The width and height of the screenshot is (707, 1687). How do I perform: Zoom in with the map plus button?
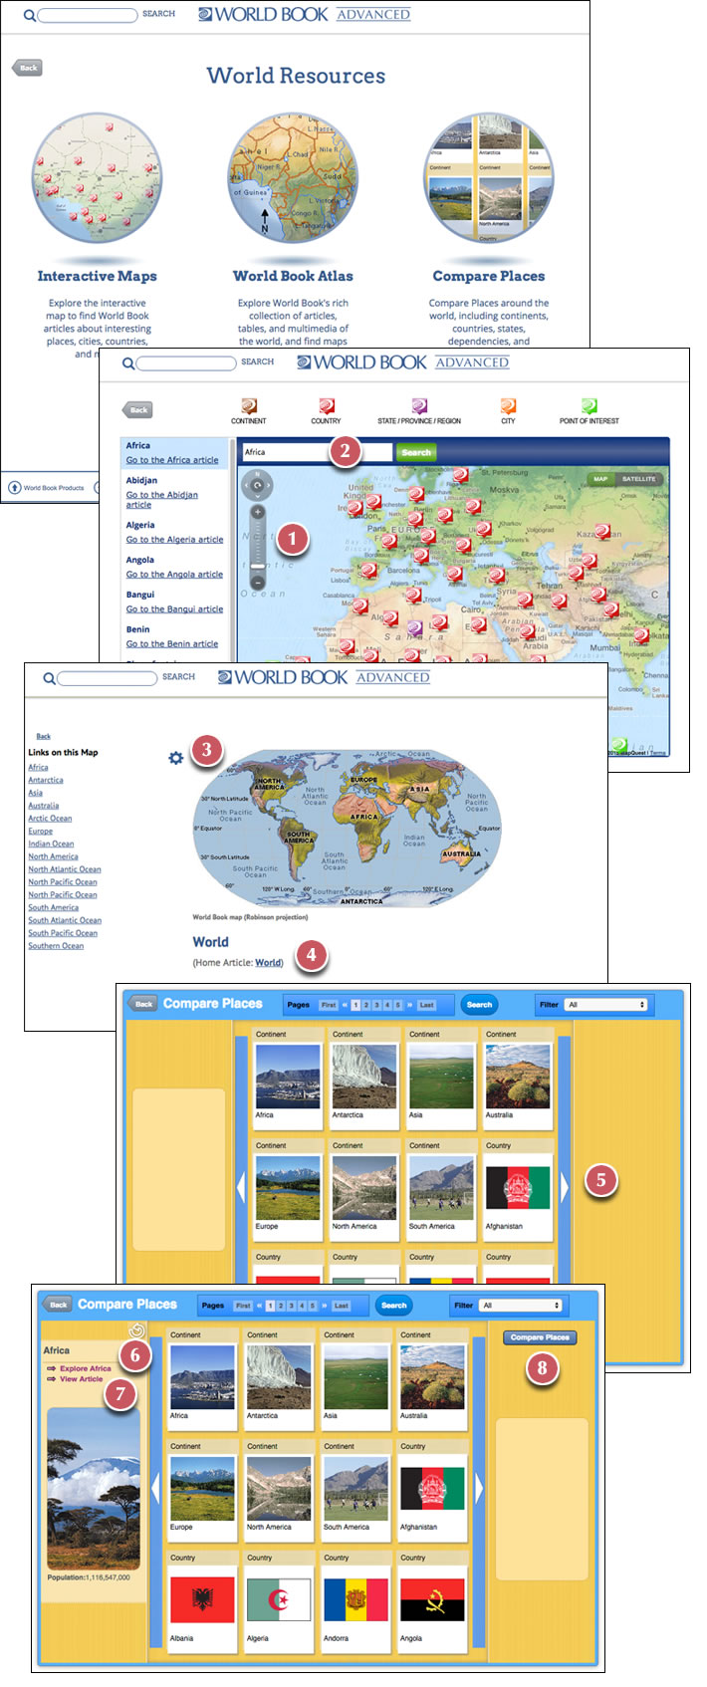(257, 512)
